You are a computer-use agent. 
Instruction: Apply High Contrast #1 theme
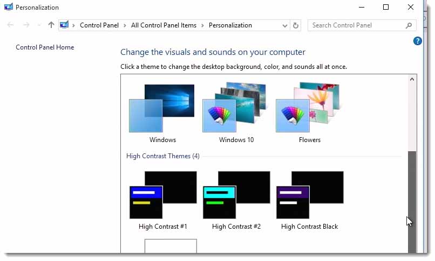point(163,200)
